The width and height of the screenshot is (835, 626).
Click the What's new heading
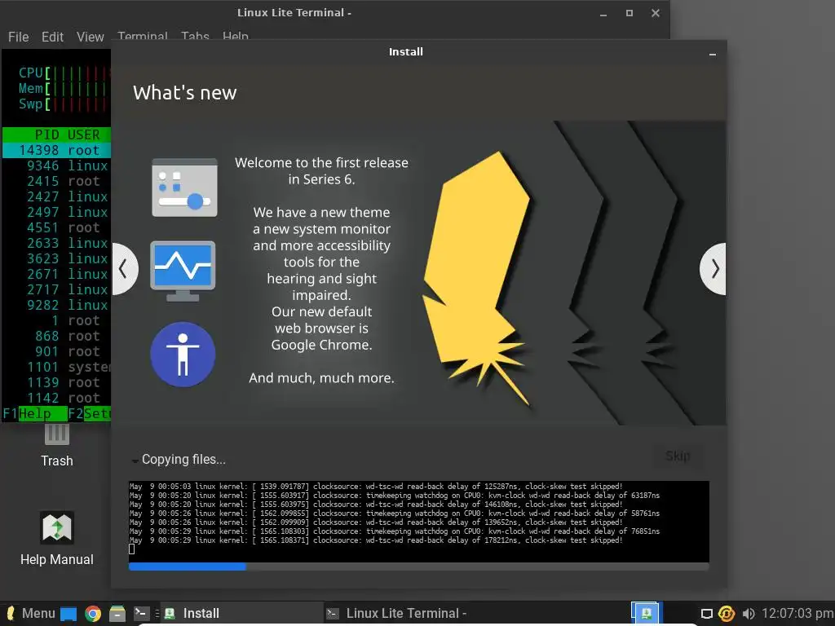click(x=185, y=93)
